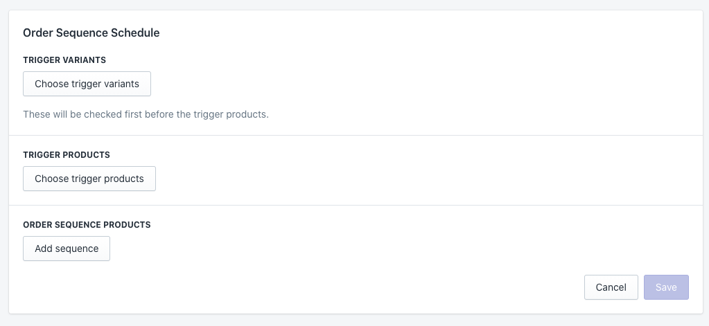Image resolution: width=709 pixels, height=326 pixels.
Task: Click the Choose trigger variants button
Action: 87,84
